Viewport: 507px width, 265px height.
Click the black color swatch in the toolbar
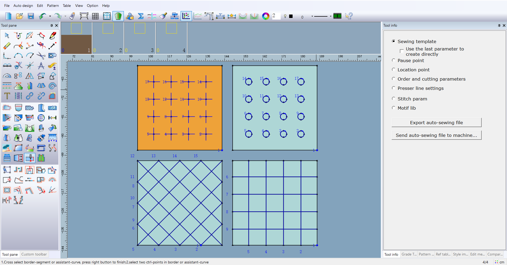tap(291, 16)
